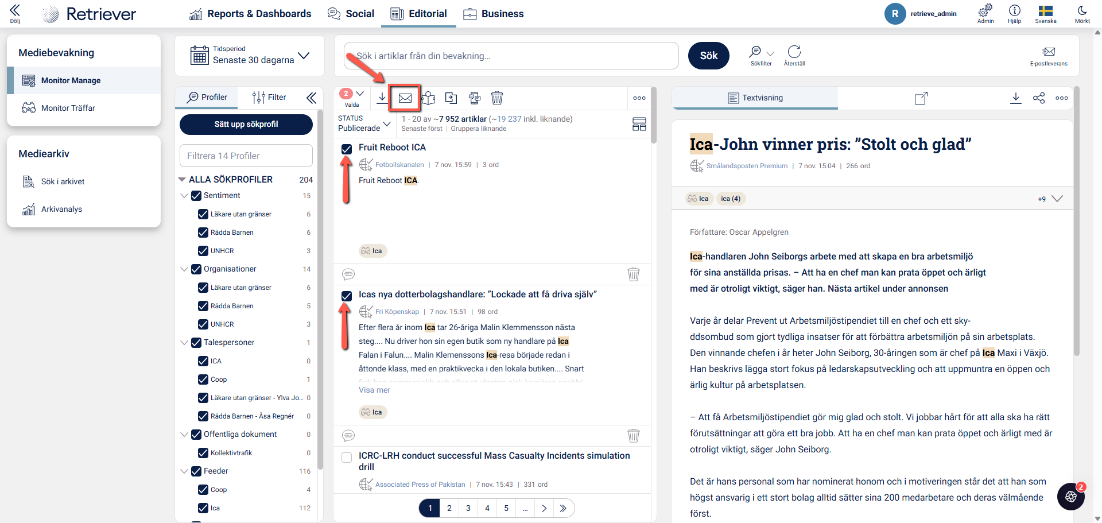Click the Sök search button
This screenshot has width=1102, height=523.
(709, 56)
